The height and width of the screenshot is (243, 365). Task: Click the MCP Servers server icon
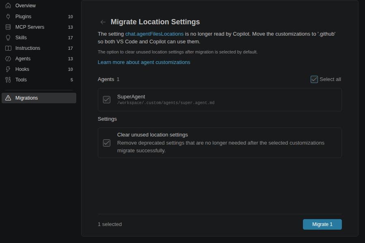(x=8, y=27)
